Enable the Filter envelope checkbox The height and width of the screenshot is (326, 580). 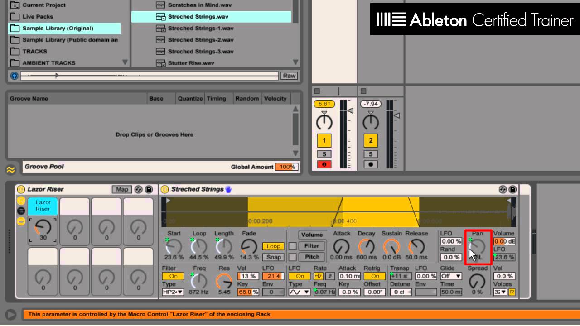pyautogui.click(x=293, y=246)
